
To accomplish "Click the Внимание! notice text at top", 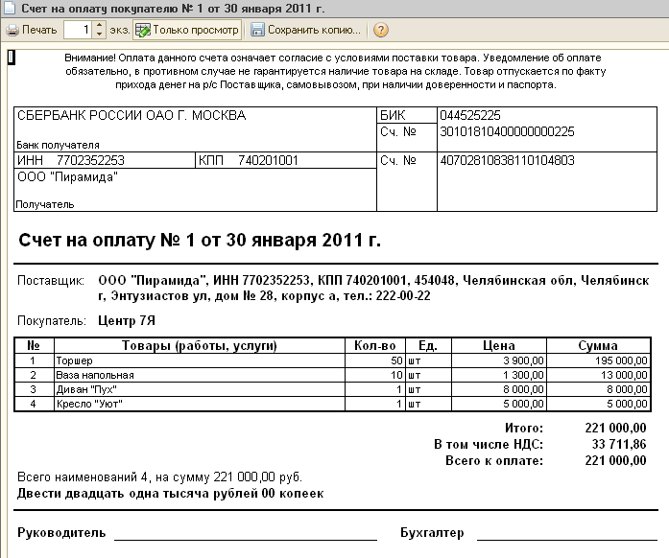I will pos(335,71).
